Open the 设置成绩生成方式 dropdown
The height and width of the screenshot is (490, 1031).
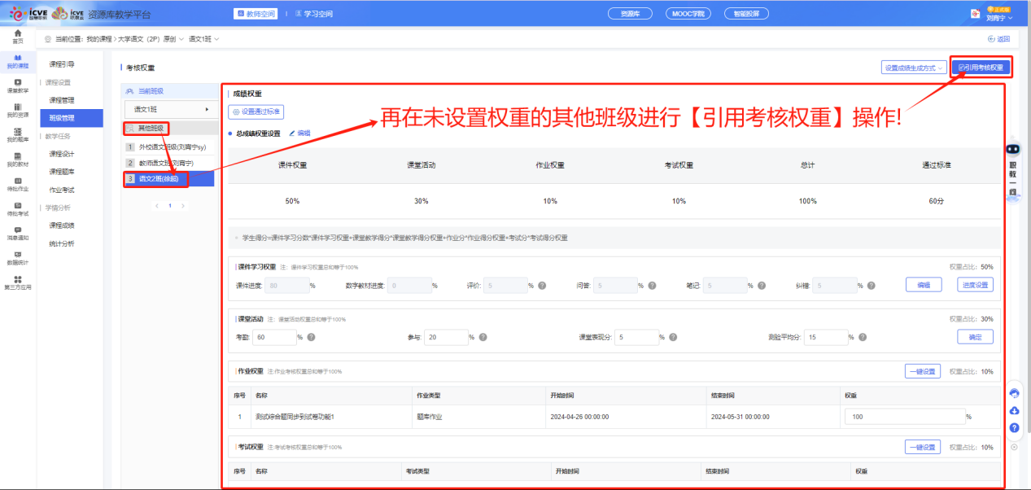(x=914, y=68)
